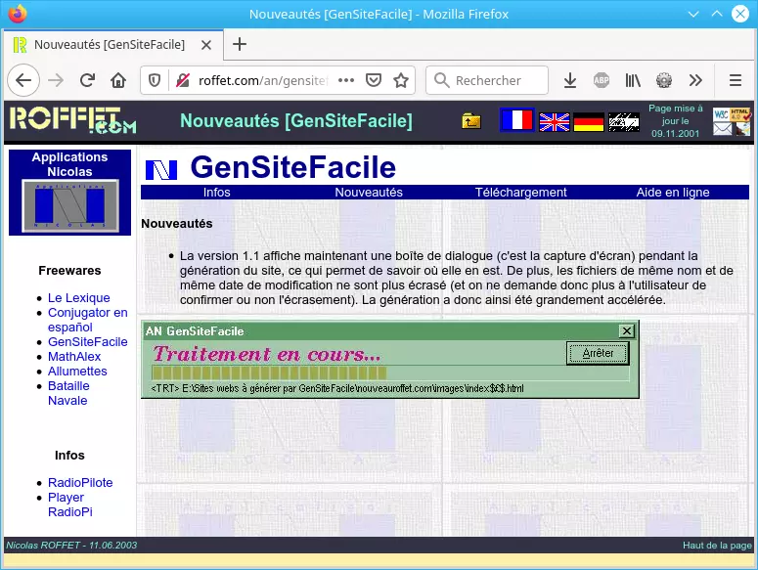Open the Player RadioPi link
Viewport: 758px width, 570px height.
tap(70, 504)
